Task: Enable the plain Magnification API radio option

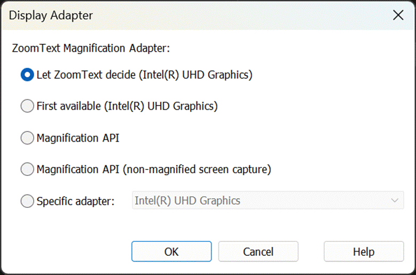Action: 27,139
